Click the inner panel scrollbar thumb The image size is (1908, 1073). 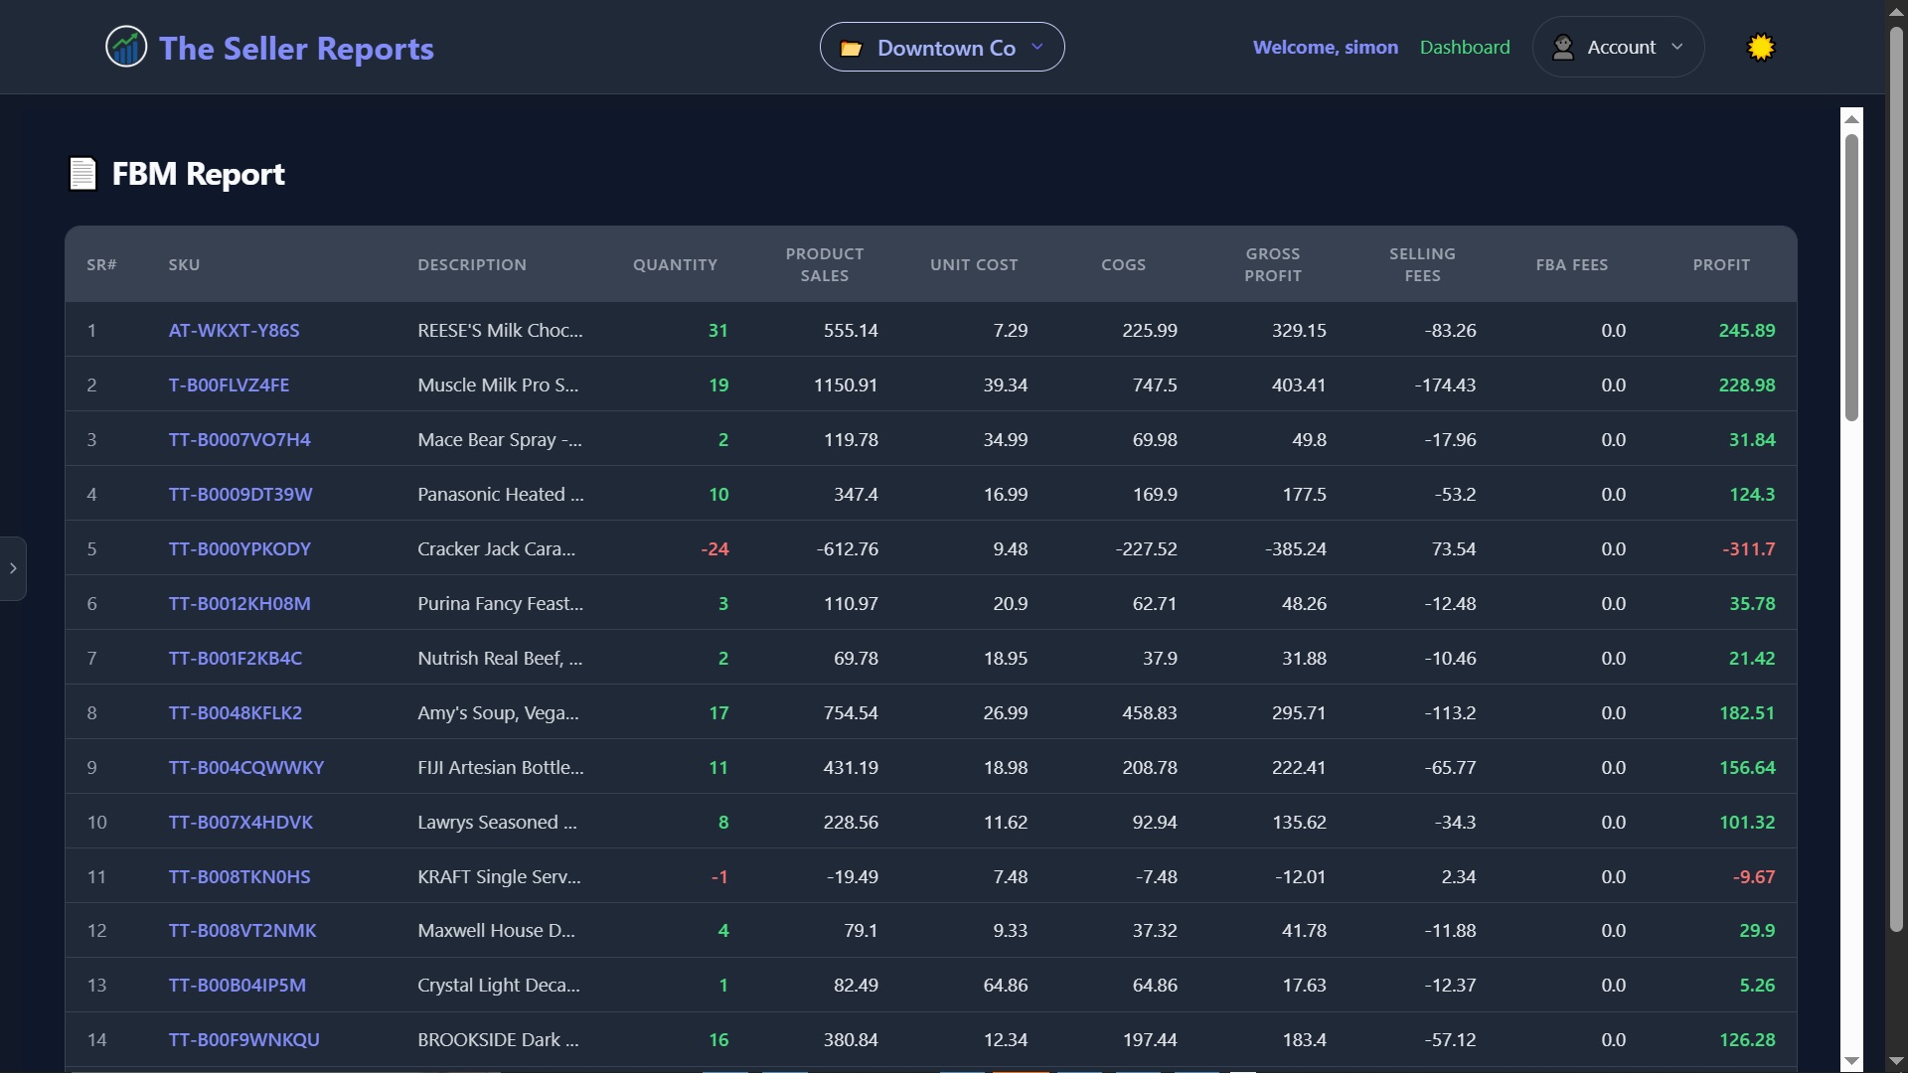click(1851, 277)
